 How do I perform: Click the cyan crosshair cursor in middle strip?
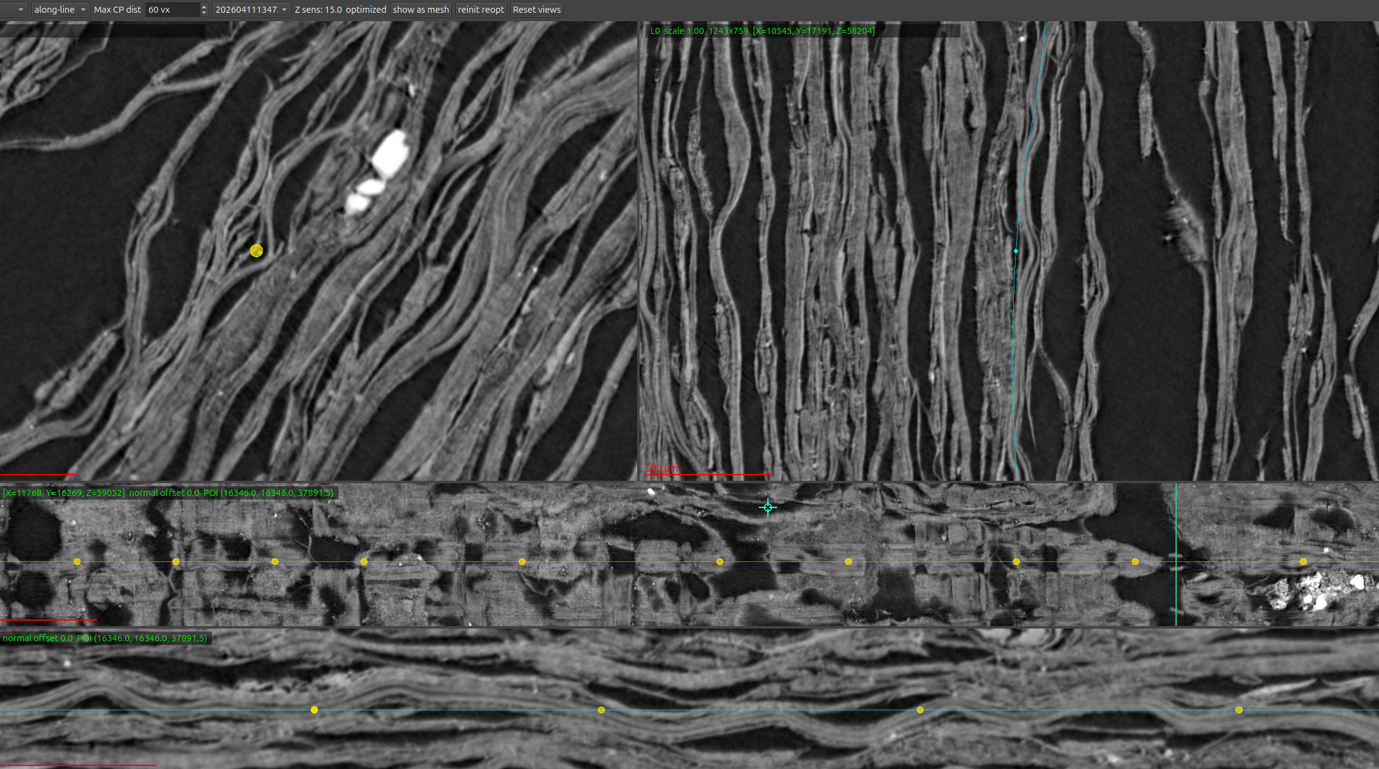[768, 507]
